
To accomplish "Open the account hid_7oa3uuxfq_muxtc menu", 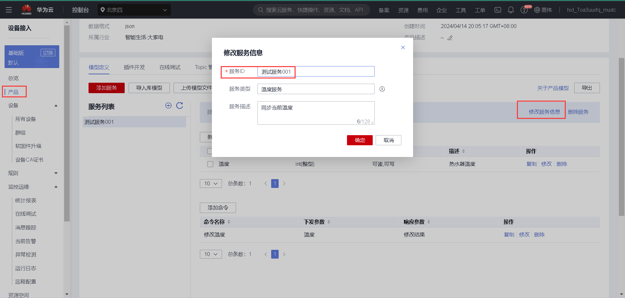I will point(591,10).
